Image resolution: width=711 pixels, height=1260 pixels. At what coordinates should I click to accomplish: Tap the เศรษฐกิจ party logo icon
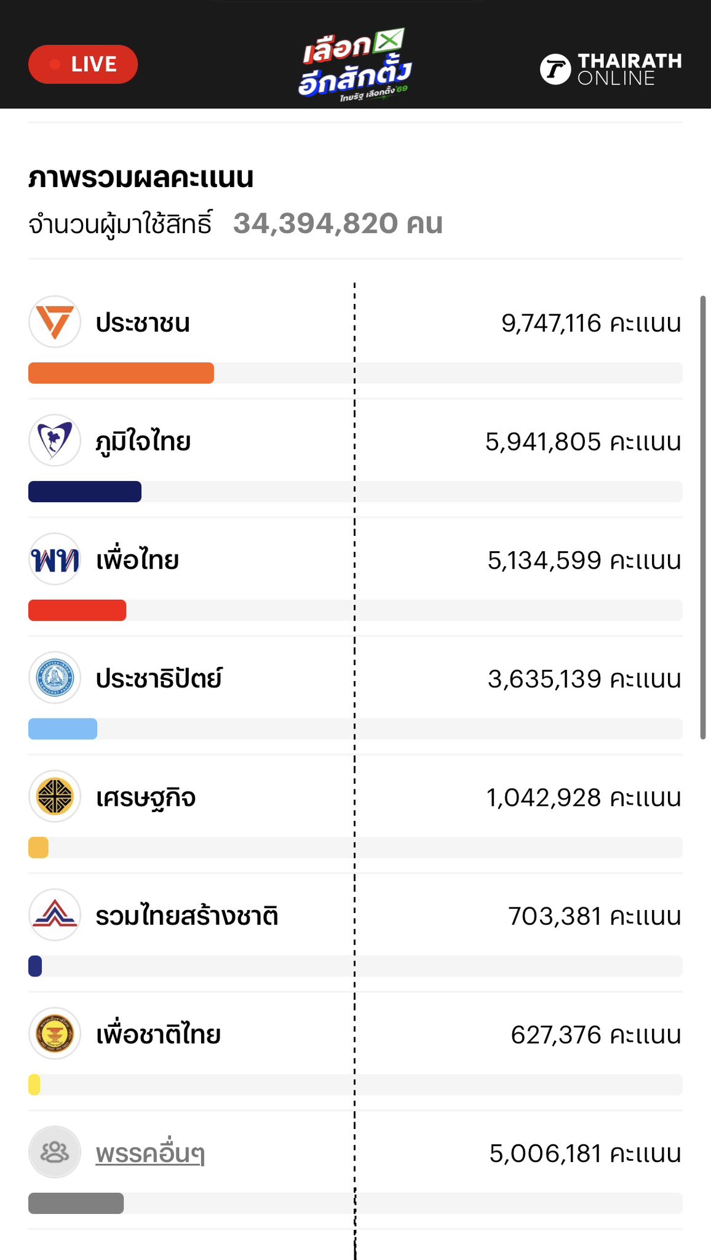pos(55,797)
